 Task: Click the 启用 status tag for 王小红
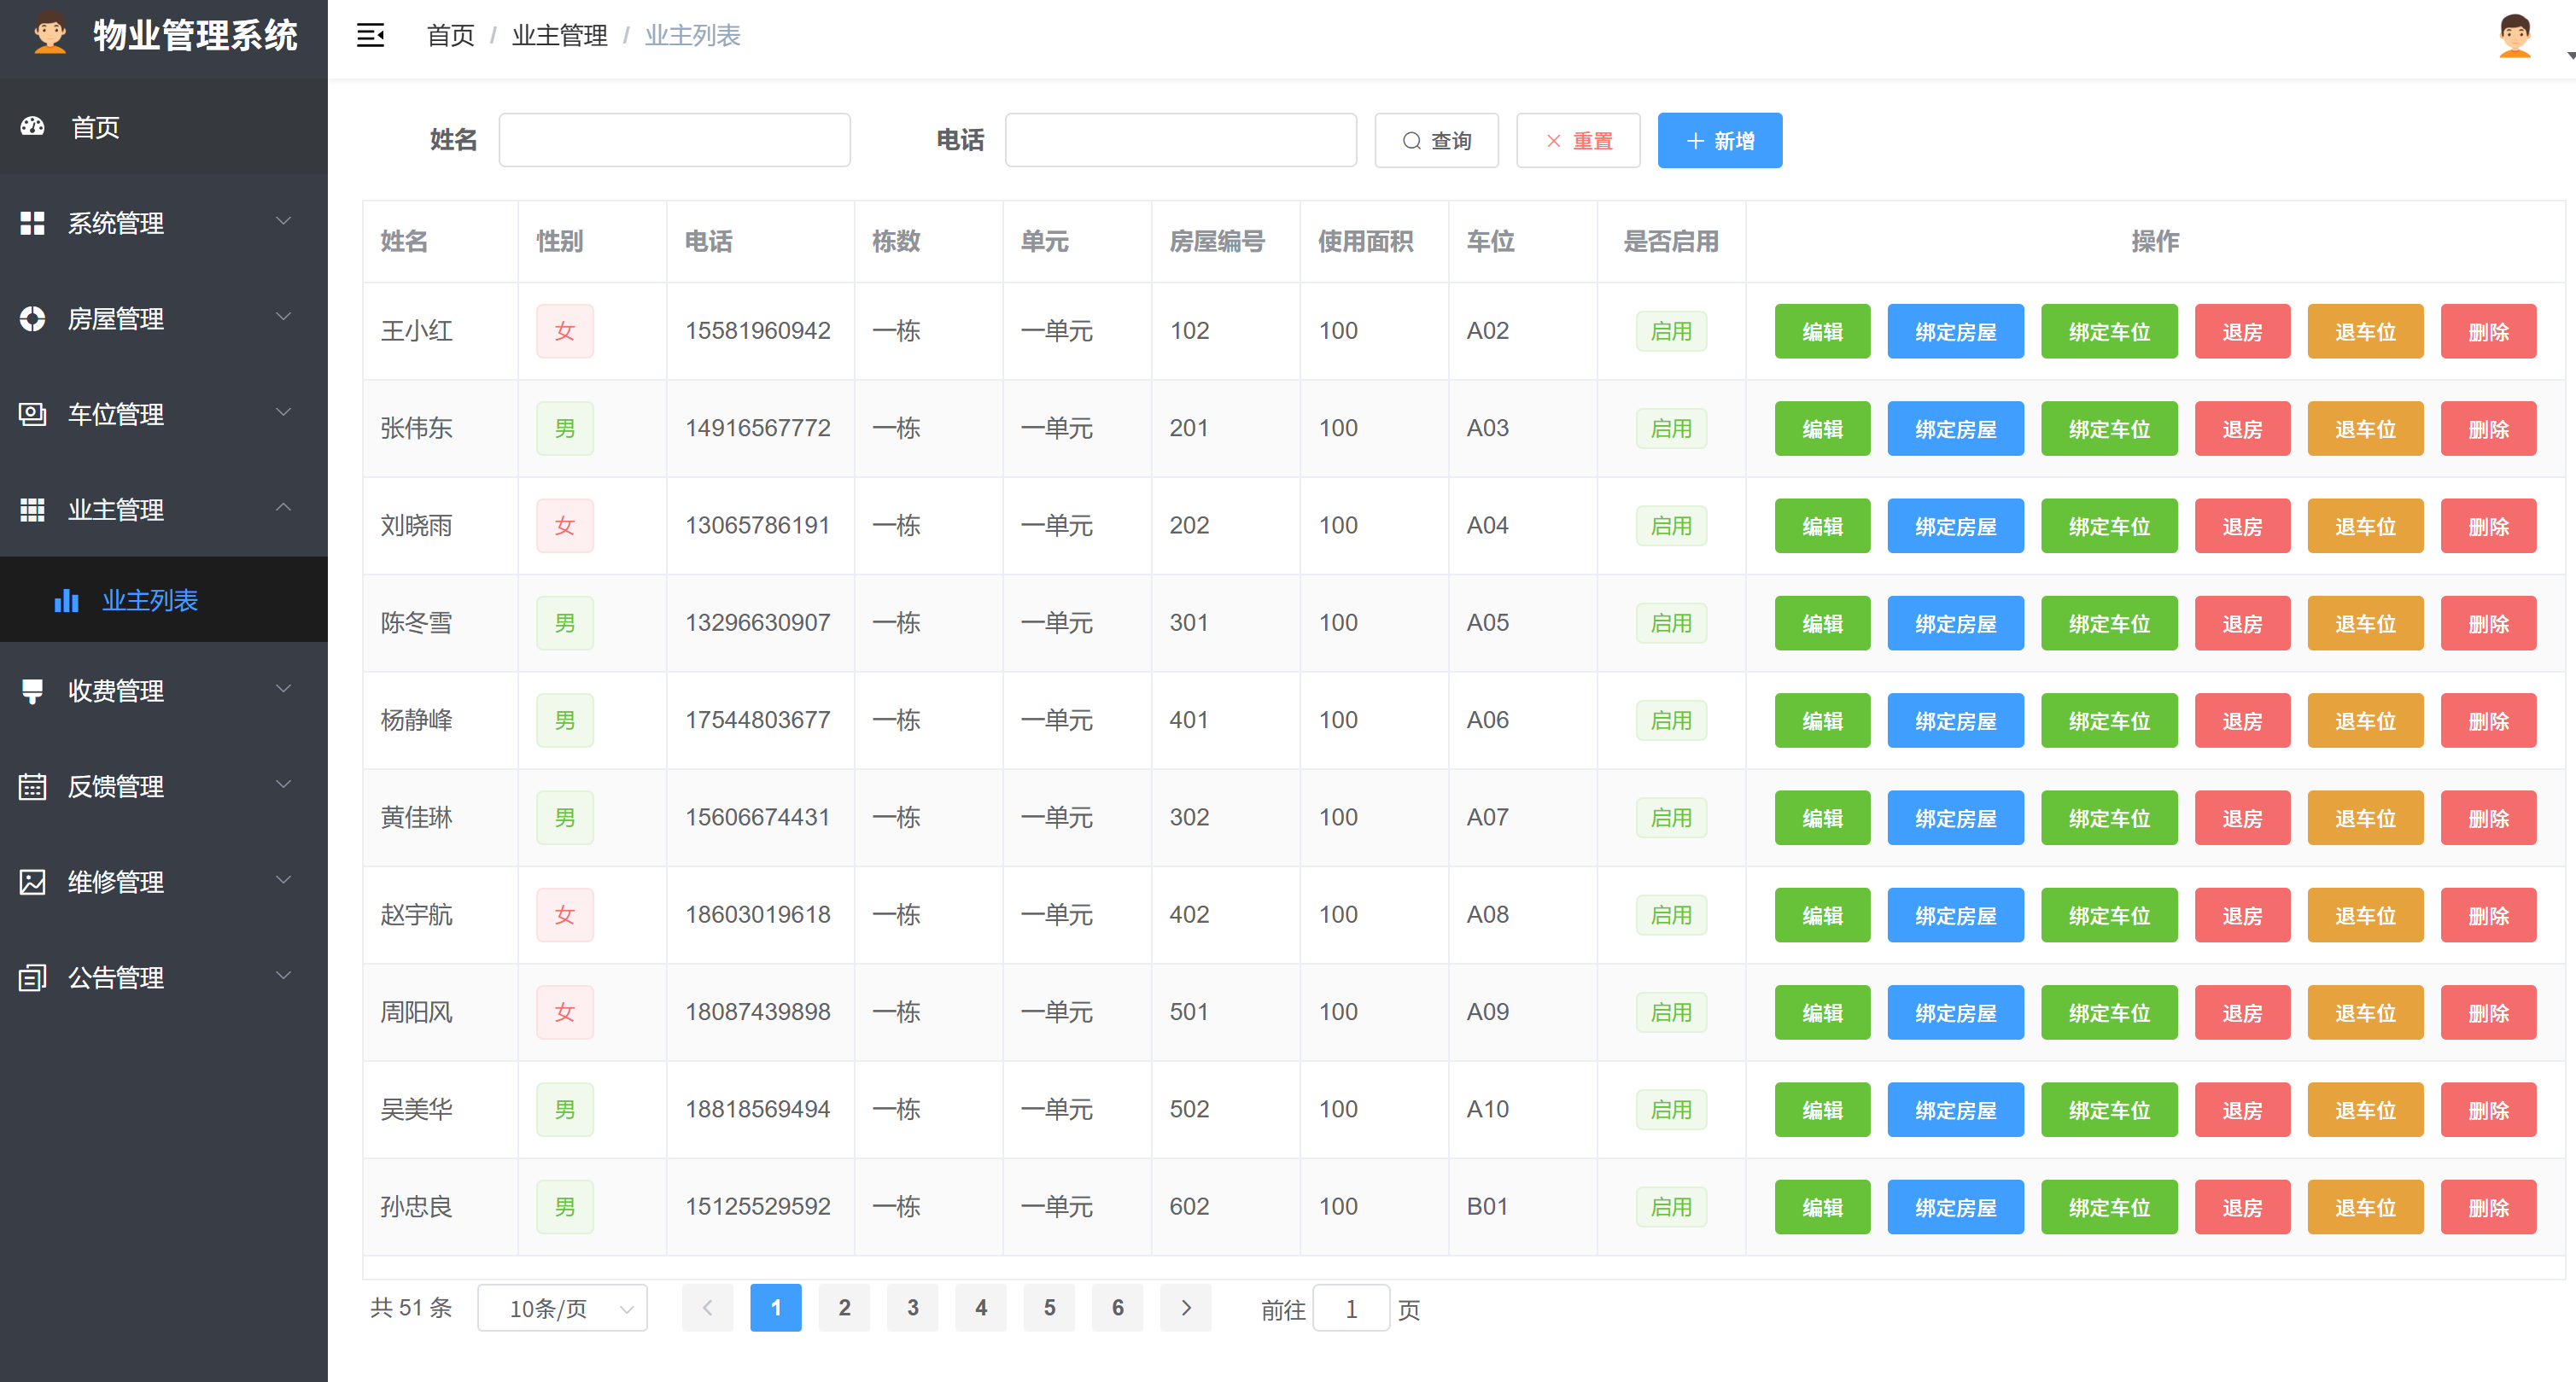[x=1671, y=331]
